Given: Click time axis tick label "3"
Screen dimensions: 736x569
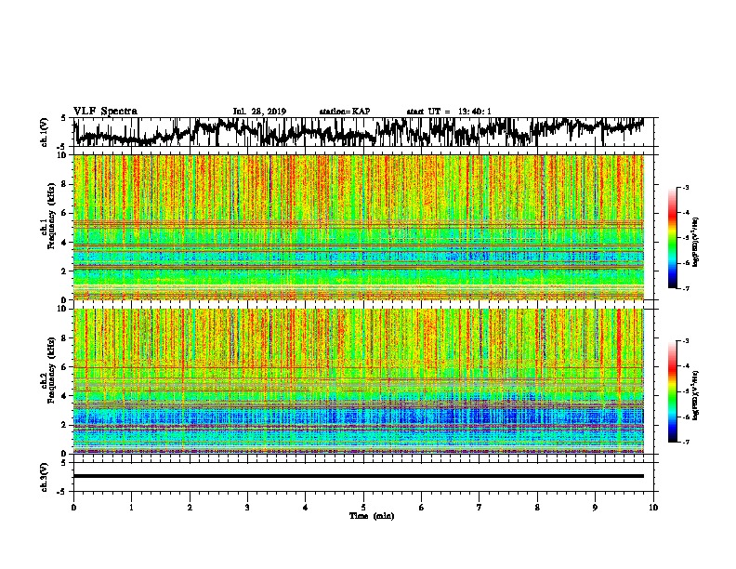Looking at the screenshot, I should pyautogui.click(x=247, y=508).
